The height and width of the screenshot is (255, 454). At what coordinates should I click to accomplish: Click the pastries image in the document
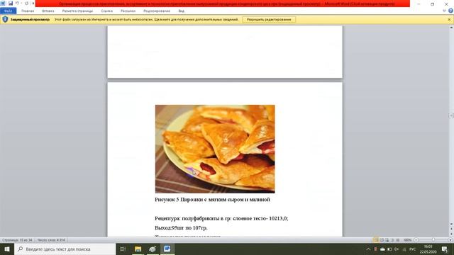[215, 149]
